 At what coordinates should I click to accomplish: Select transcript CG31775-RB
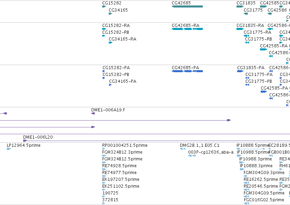point(259,39)
